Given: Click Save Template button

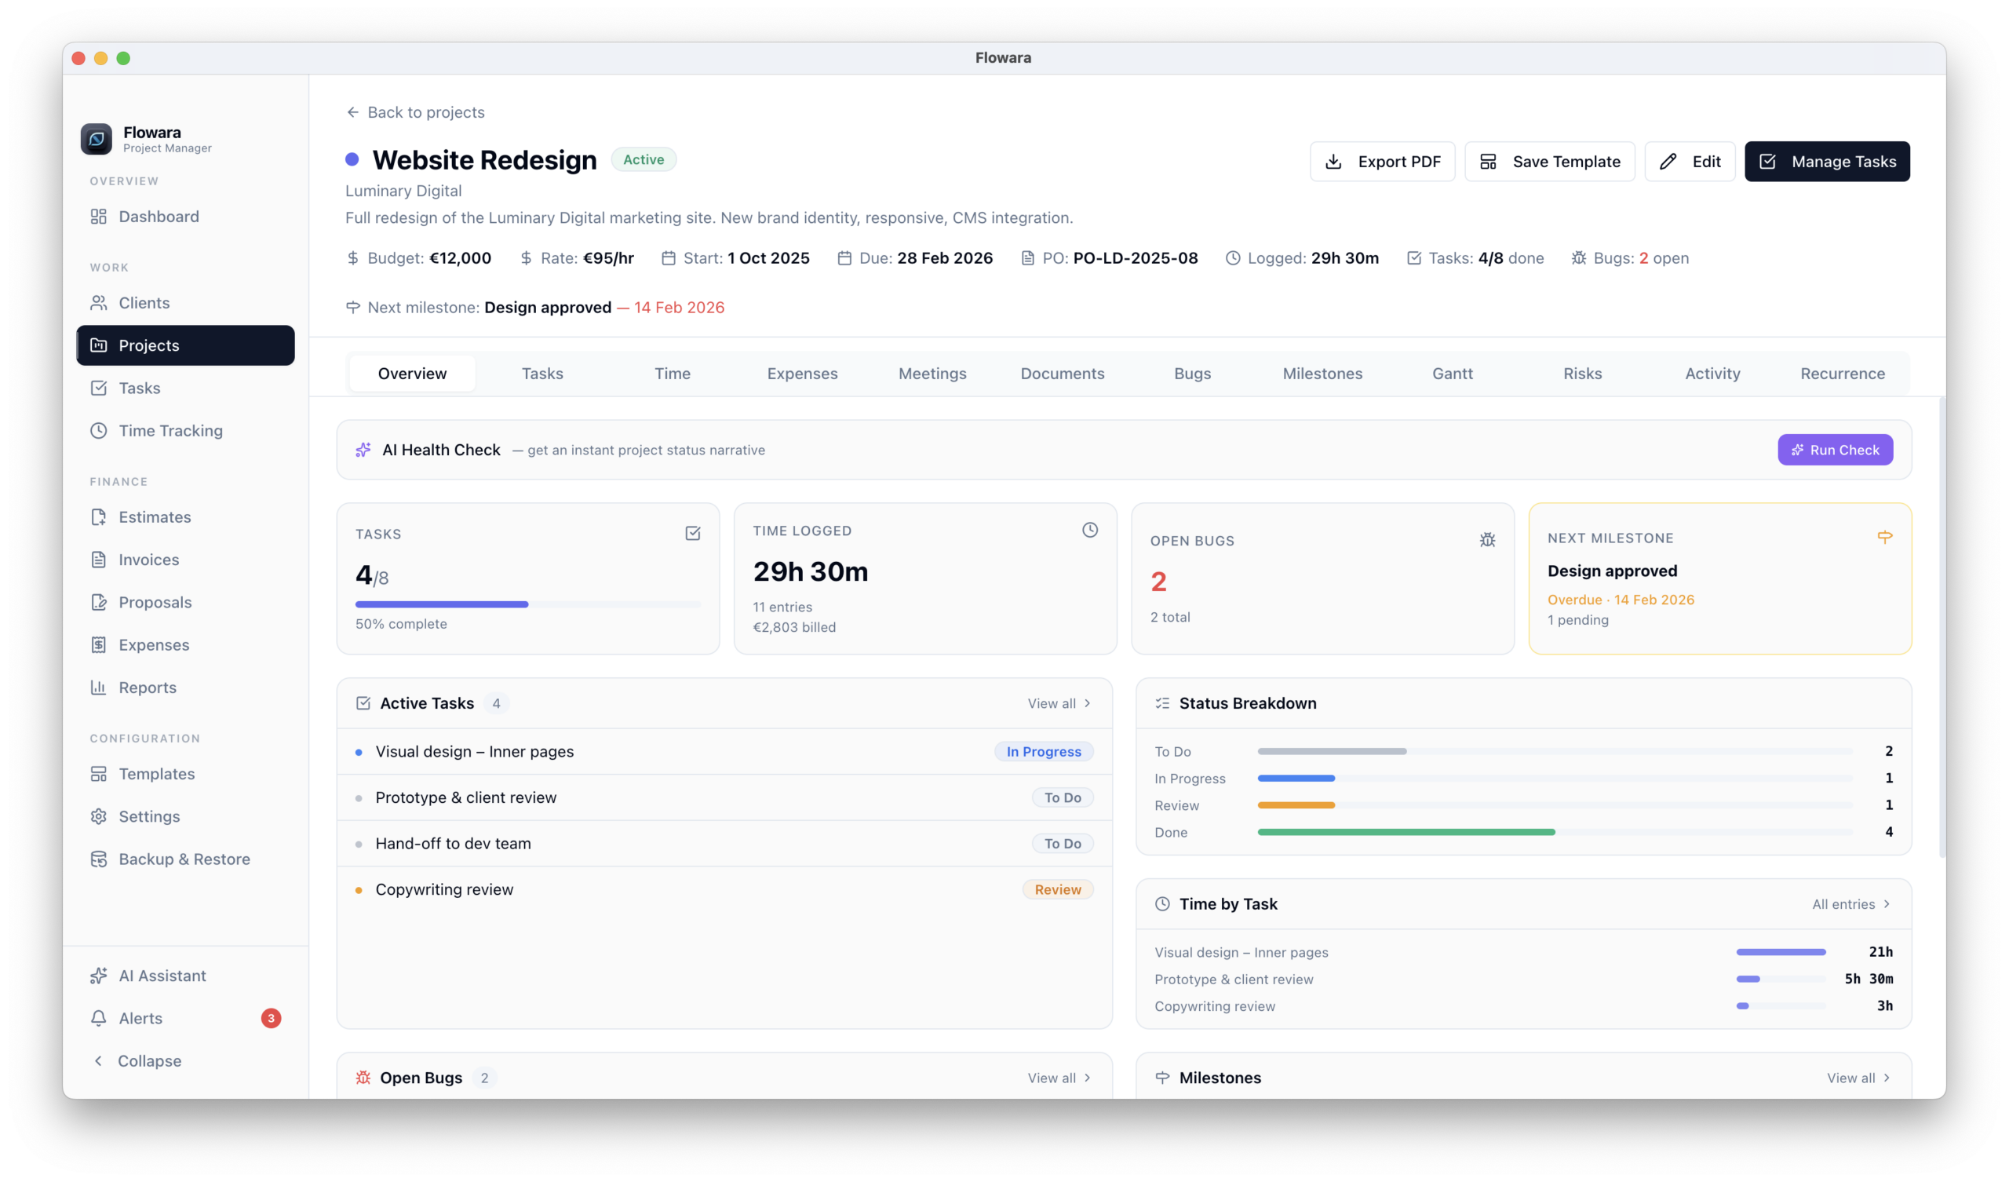Looking at the screenshot, I should pyautogui.click(x=1550, y=161).
